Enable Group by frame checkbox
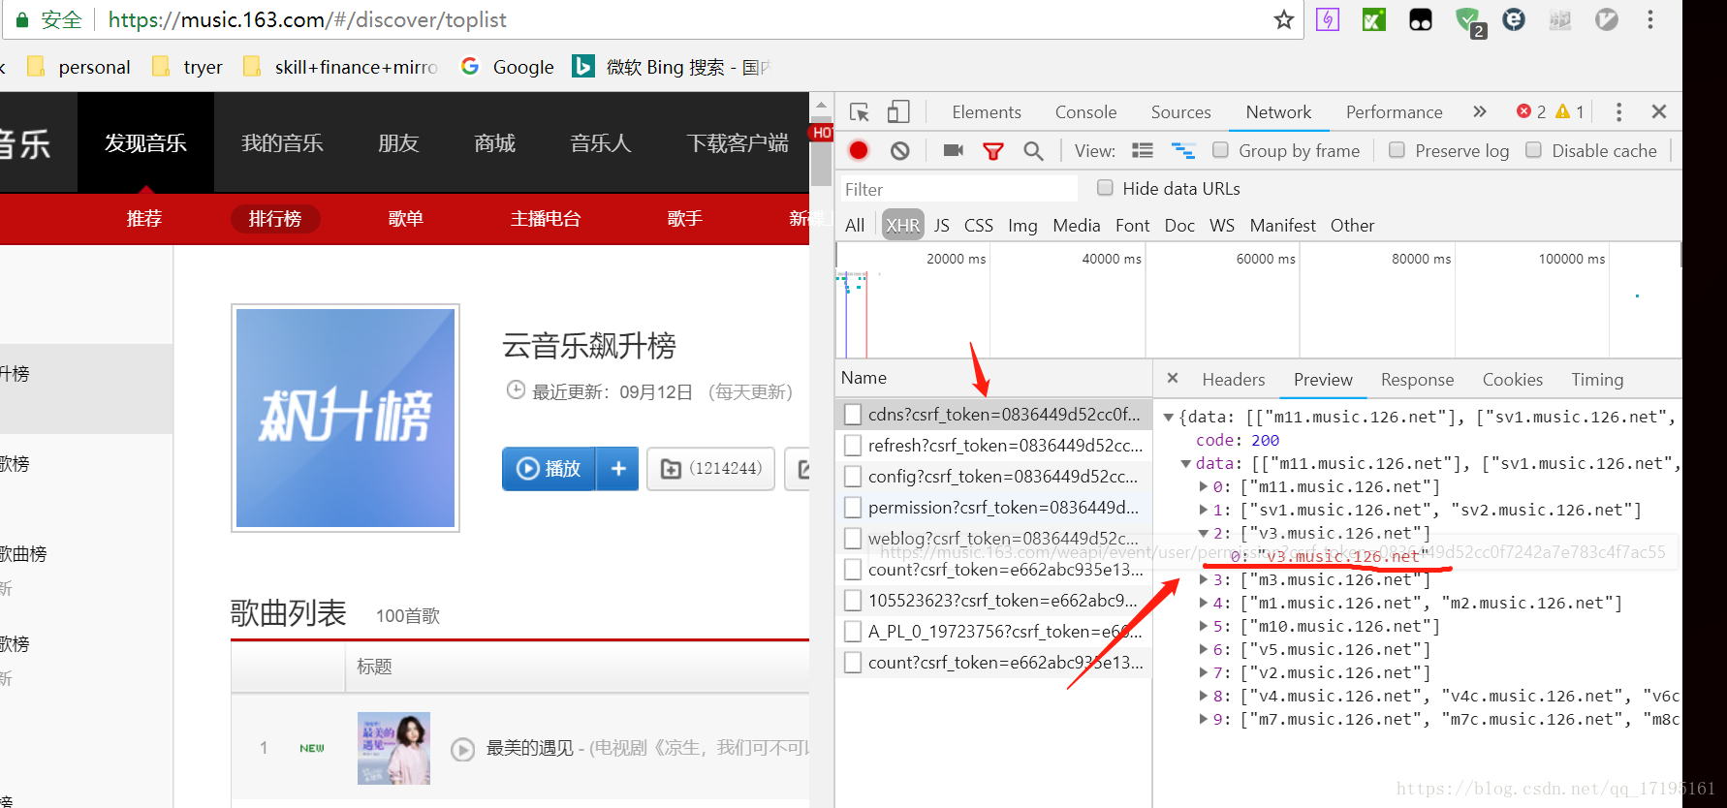The height and width of the screenshot is (808, 1727). [x=1221, y=149]
